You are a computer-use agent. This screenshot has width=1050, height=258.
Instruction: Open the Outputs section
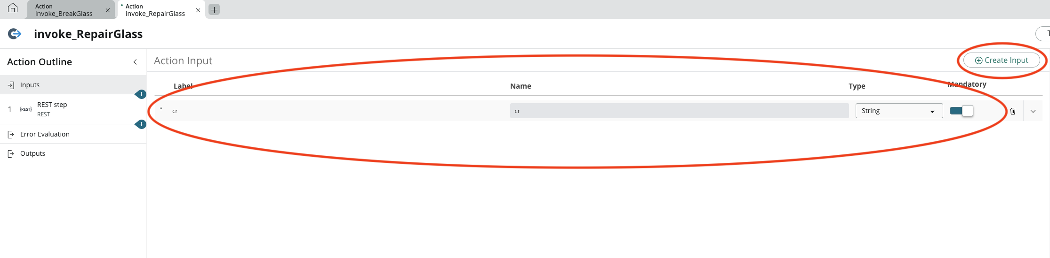click(x=32, y=153)
